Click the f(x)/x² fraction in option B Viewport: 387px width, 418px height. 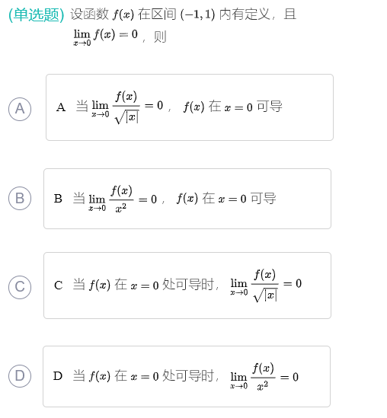coord(121,199)
